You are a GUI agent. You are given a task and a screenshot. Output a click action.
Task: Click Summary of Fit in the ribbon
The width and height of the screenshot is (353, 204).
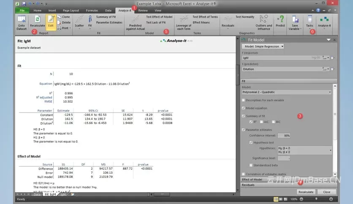106,17
